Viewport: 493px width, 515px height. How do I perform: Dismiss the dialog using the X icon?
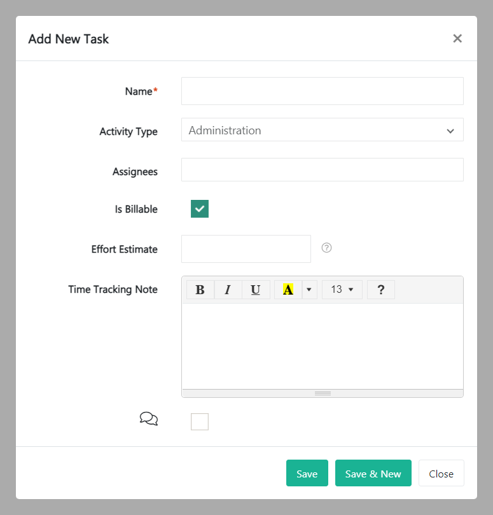point(457,38)
